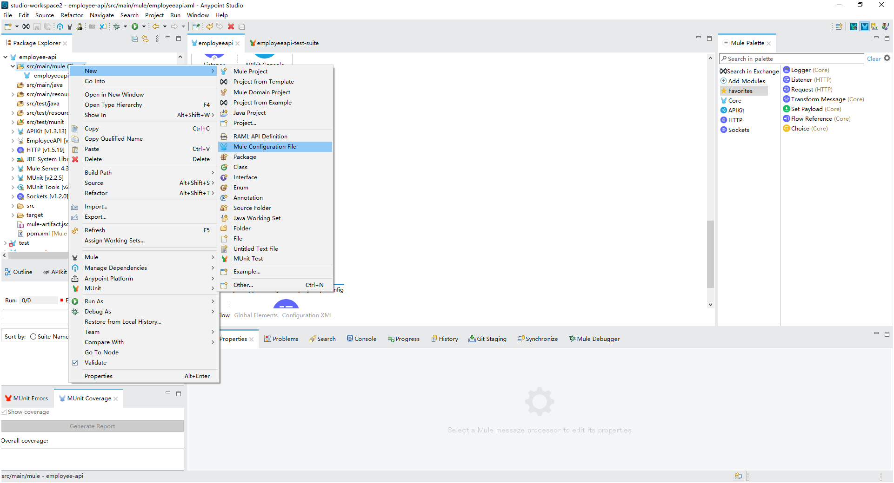Switch to Configuration XML view
This screenshot has height=483, width=894.
(x=307, y=315)
